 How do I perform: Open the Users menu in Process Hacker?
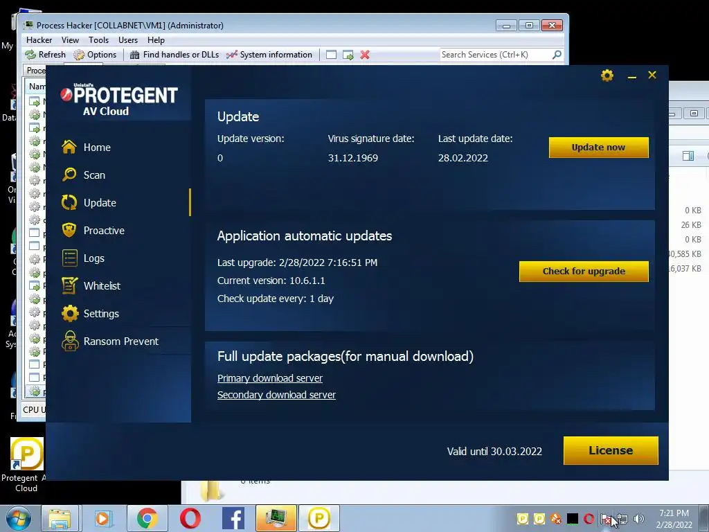[x=128, y=39]
